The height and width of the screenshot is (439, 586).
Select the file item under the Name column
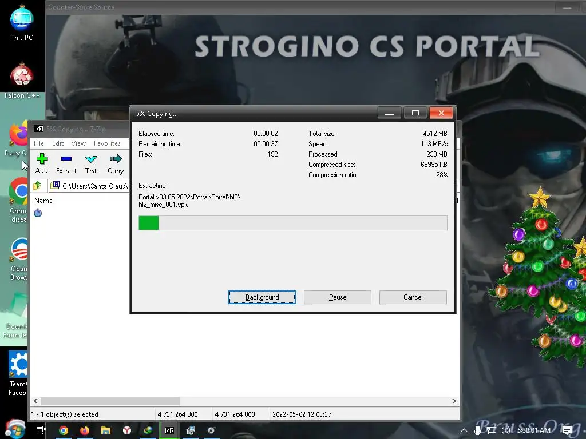coord(38,213)
